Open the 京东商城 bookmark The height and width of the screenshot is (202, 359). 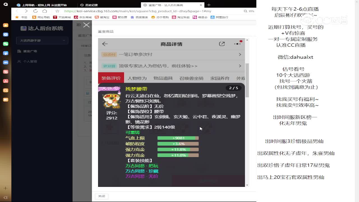click(x=83, y=17)
